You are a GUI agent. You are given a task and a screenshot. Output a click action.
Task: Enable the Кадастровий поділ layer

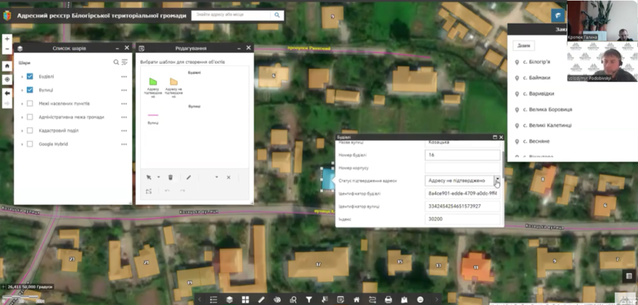coord(30,131)
